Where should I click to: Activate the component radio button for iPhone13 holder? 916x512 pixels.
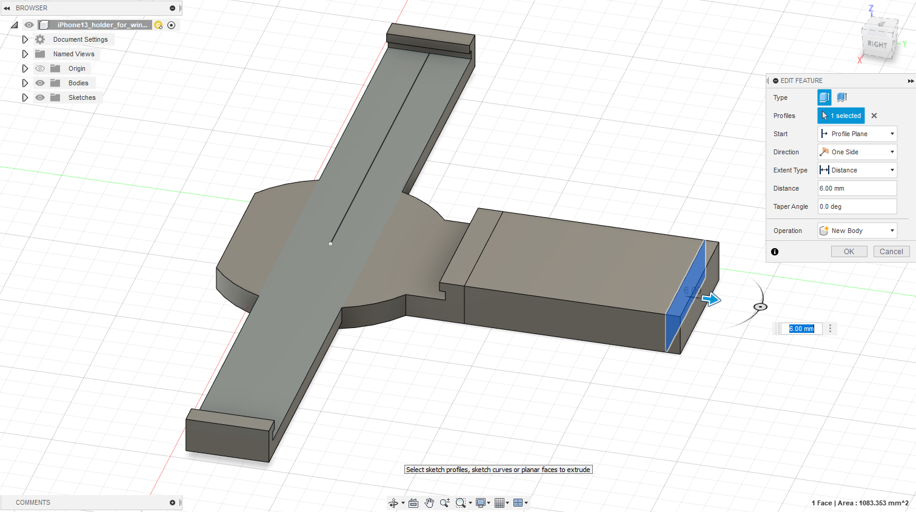(172, 25)
